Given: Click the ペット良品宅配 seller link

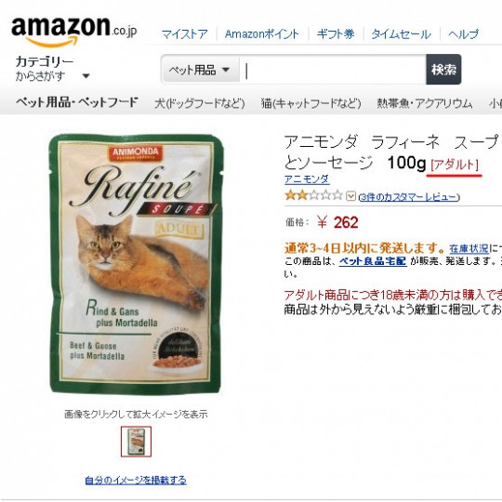Looking at the screenshot, I should coord(373,261).
